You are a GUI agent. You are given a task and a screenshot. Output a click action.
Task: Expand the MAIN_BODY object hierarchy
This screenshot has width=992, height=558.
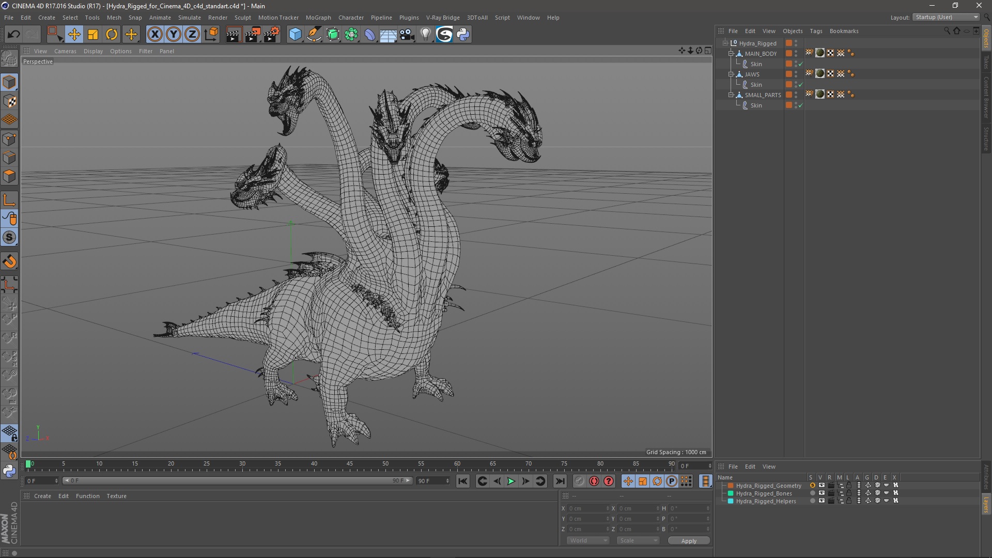pos(731,53)
